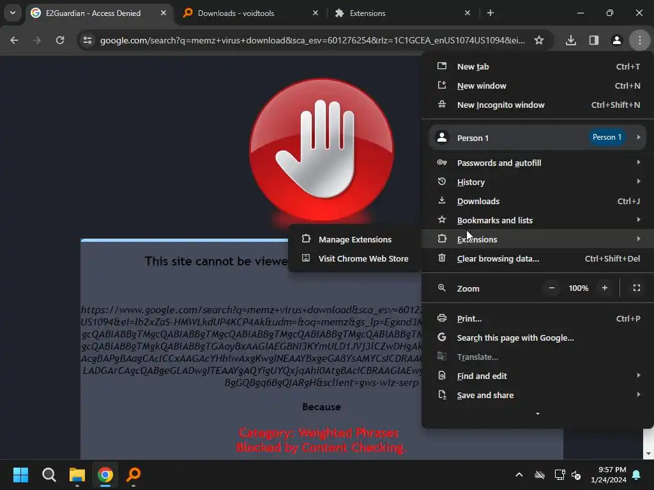Switch to the Extensions tab
The image size is (654, 490).
[x=402, y=13]
